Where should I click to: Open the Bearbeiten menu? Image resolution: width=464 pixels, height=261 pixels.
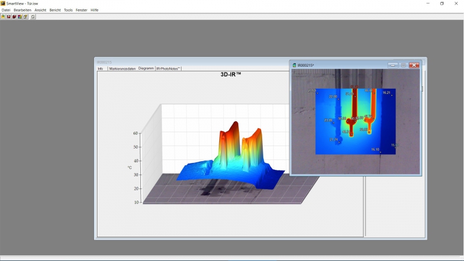(23, 10)
